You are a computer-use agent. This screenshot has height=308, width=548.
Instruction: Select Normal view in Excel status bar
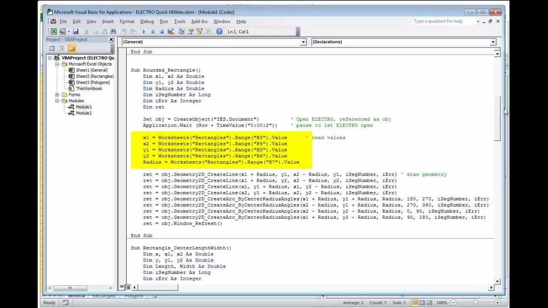pyautogui.click(x=415, y=302)
